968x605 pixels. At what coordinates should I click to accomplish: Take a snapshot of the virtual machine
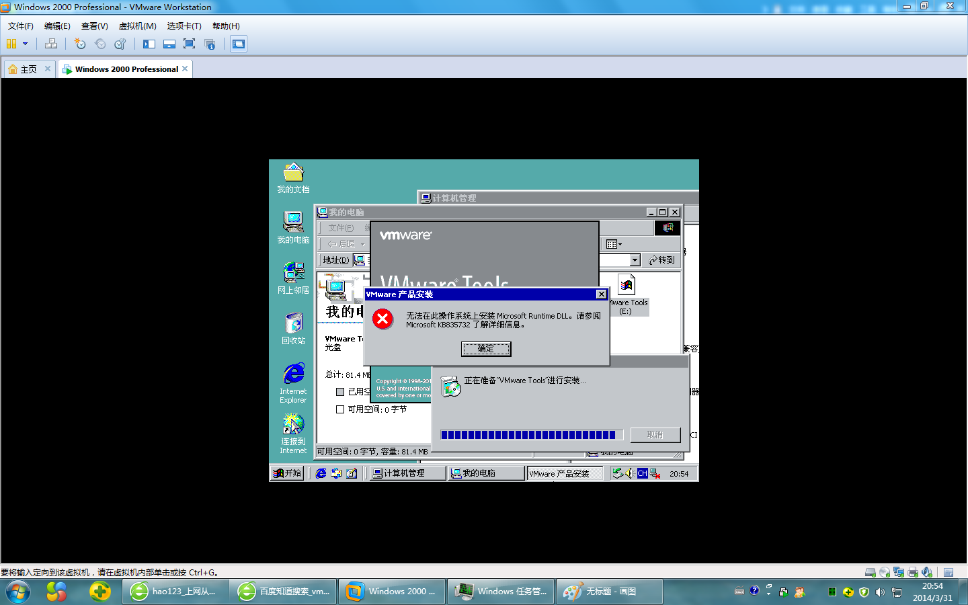[80, 44]
